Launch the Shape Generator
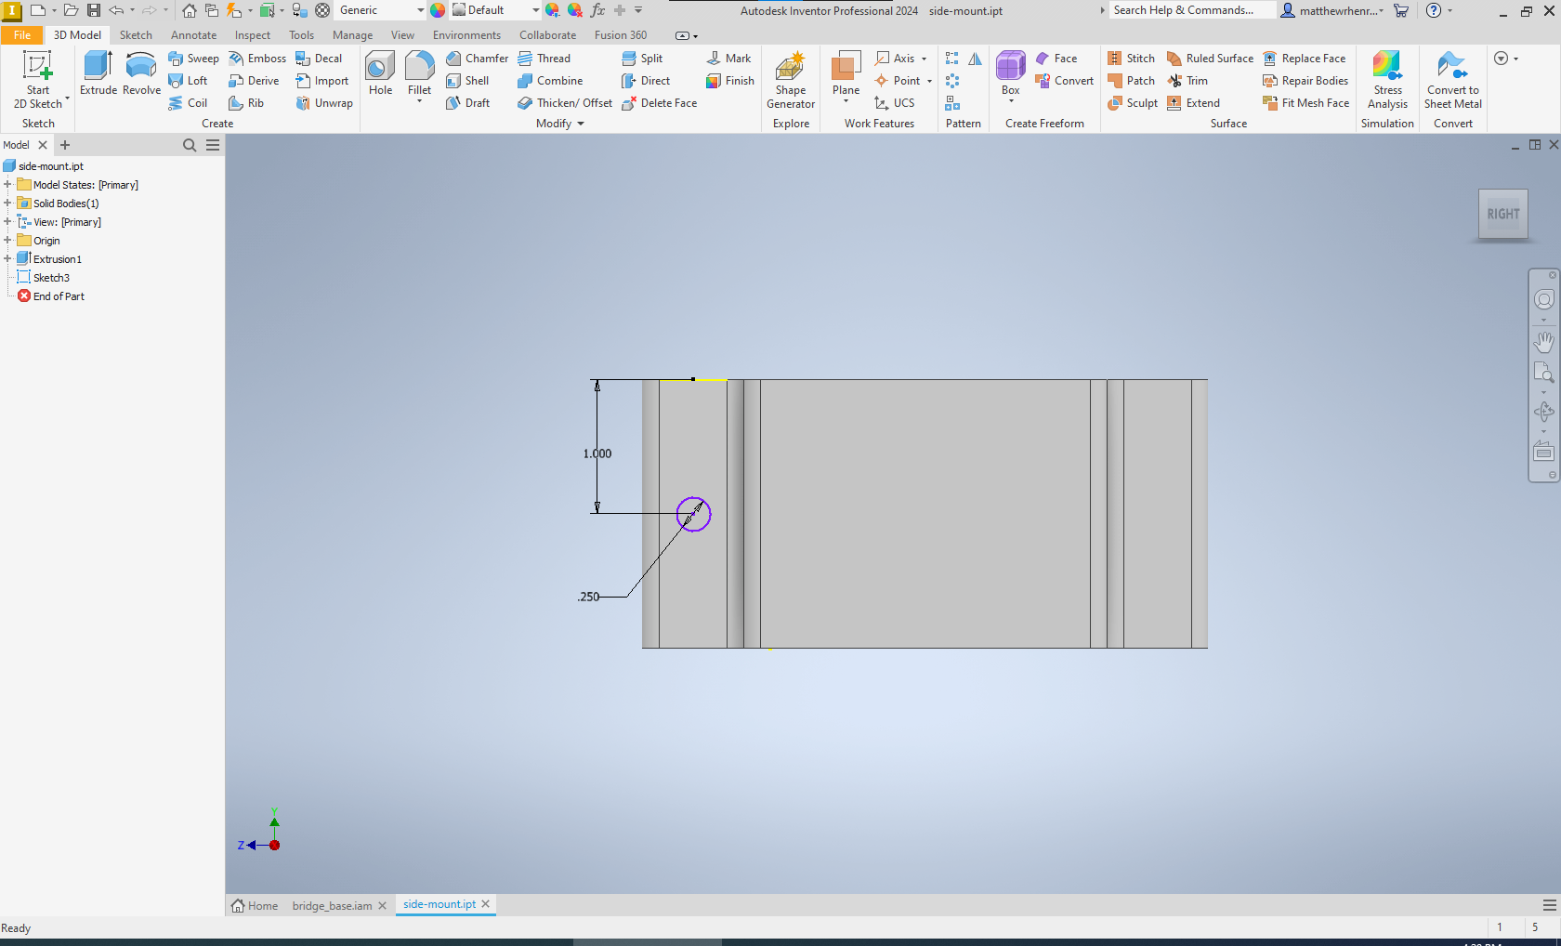This screenshot has width=1561, height=946. pyautogui.click(x=791, y=80)
